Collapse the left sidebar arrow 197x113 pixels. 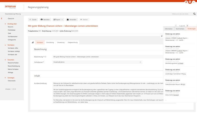[2, 19]
